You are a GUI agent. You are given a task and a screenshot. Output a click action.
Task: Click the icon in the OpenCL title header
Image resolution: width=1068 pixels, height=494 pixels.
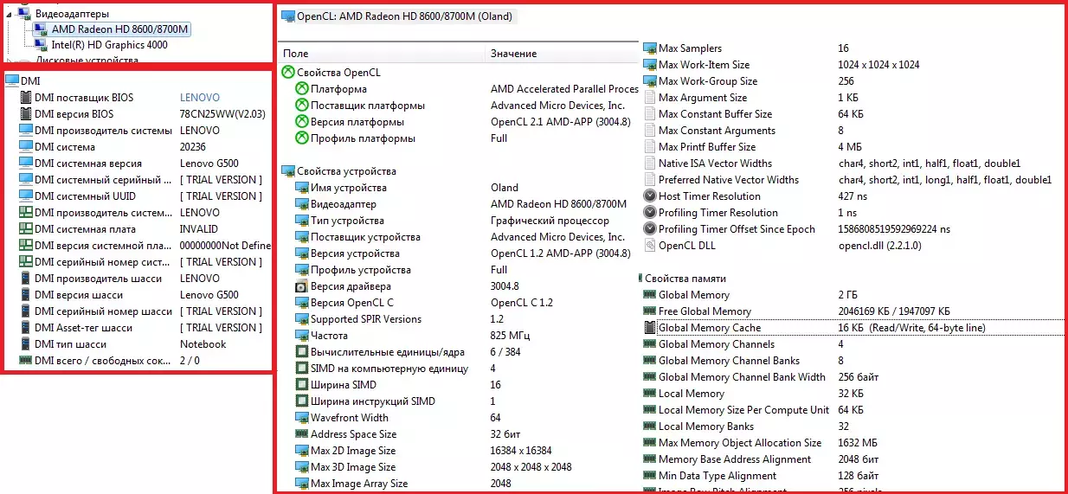tap(288, 16)
